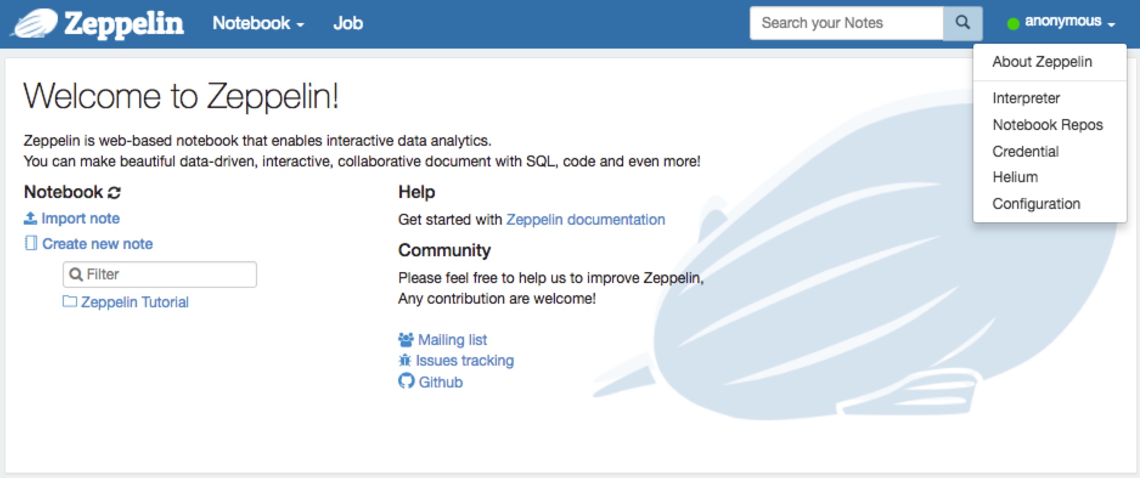Click the Zeppelin brand name text

click(124, 24)
